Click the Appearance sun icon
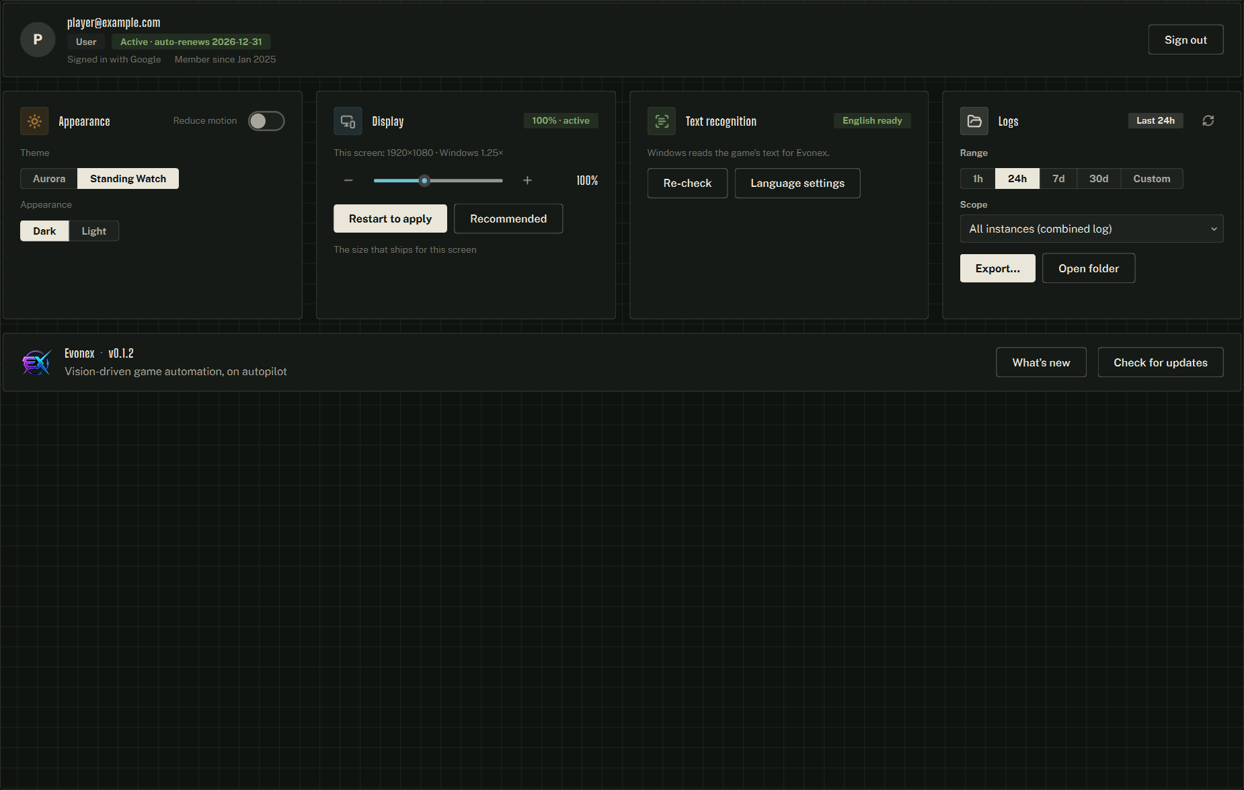This screenshot has width=1244, height=790. click(x=34, y=121)
